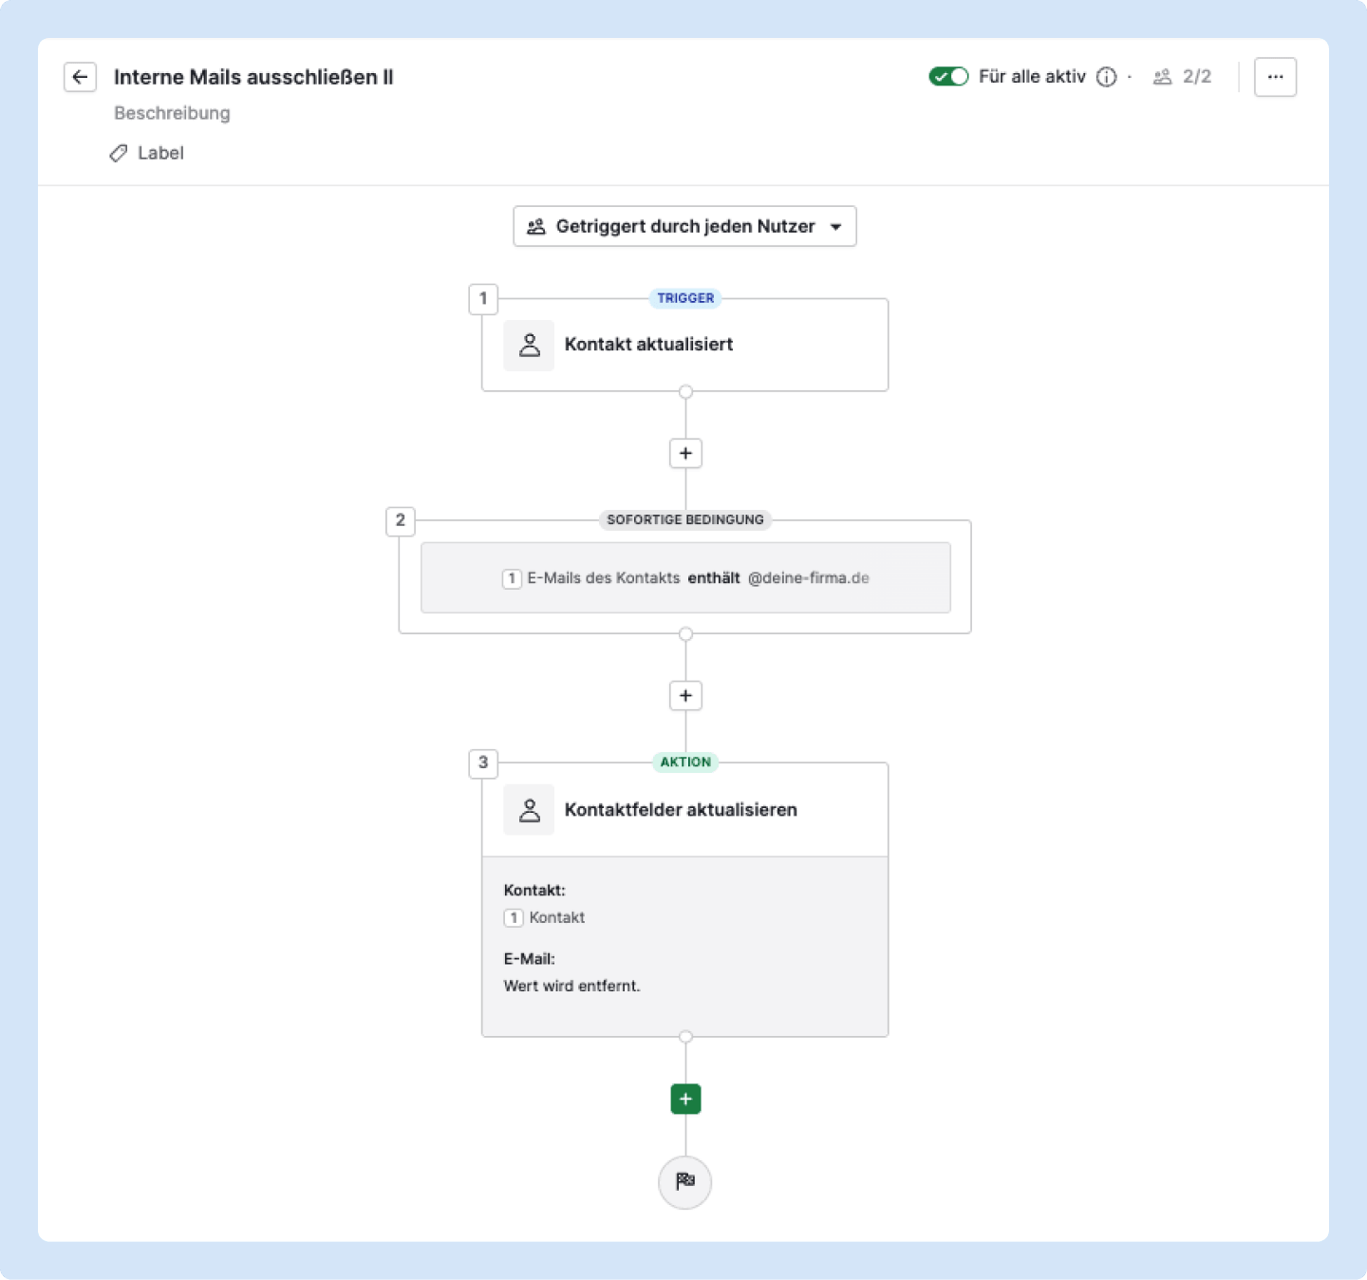The image size is (1367, 1280).
Task: Edit the title 'Interne Mails ausschließen II'
Action: (253, 77)
